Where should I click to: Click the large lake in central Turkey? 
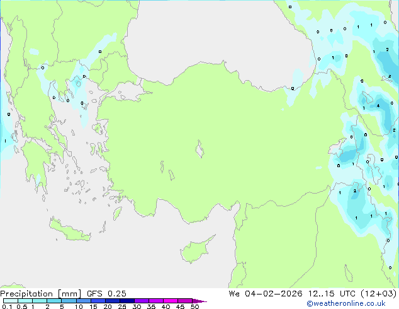201,151
